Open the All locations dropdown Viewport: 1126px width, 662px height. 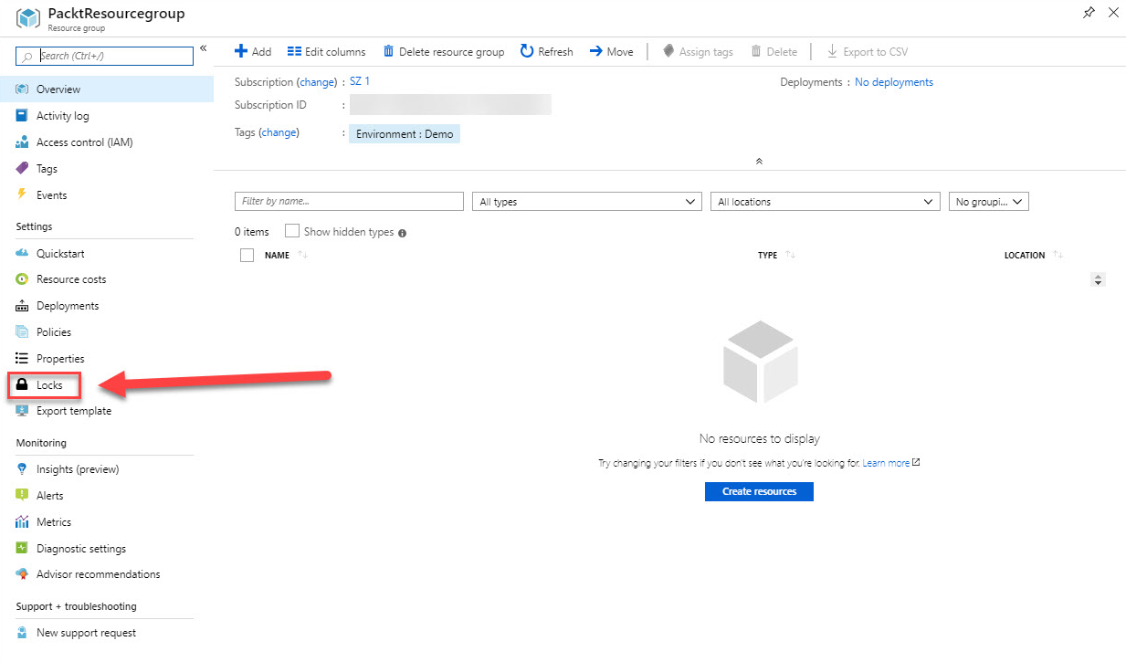coord(826,202)
